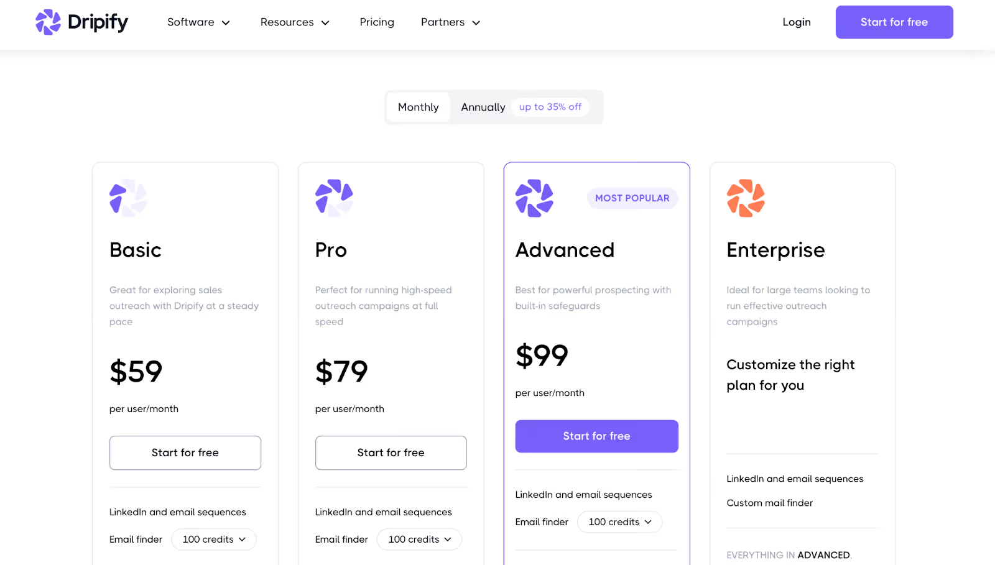995x565 pixels.
Task: Click the up to 35% off badge
Action: [550, 107]
